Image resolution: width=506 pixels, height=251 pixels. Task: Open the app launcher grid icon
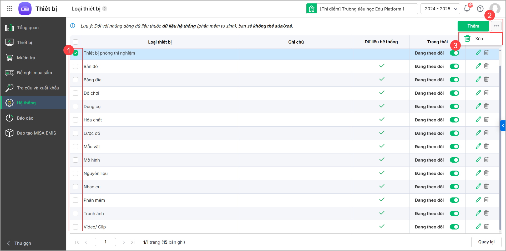pyautogui.click(x=10, y=9)
